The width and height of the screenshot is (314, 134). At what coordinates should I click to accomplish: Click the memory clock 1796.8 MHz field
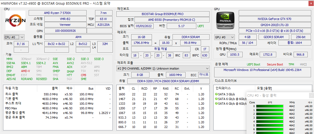141,43
